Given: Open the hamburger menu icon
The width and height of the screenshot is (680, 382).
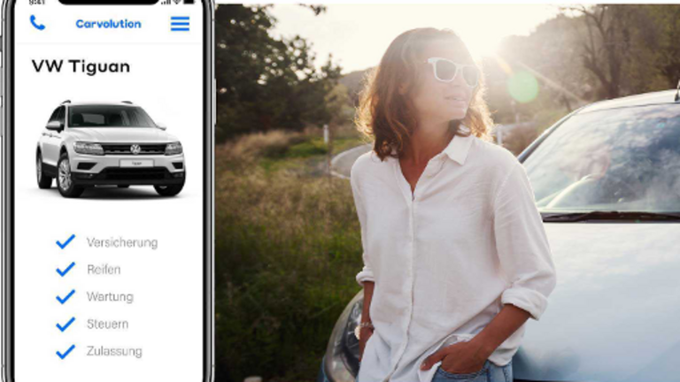Looking at the screenshot, I should pos(180,24).
